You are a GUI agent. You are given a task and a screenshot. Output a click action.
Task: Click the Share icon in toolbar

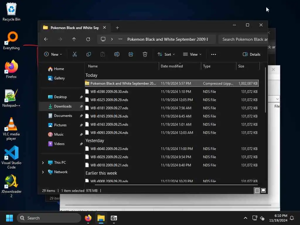tap(131, 54)
